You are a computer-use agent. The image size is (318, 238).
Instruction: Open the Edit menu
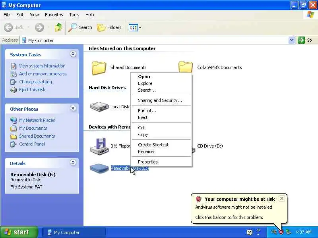click(20, 15)
